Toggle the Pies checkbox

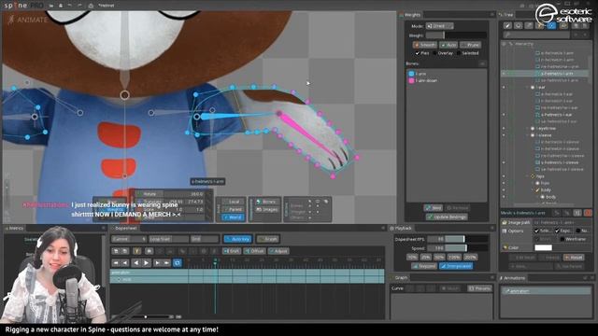click(x=418, y=53)
